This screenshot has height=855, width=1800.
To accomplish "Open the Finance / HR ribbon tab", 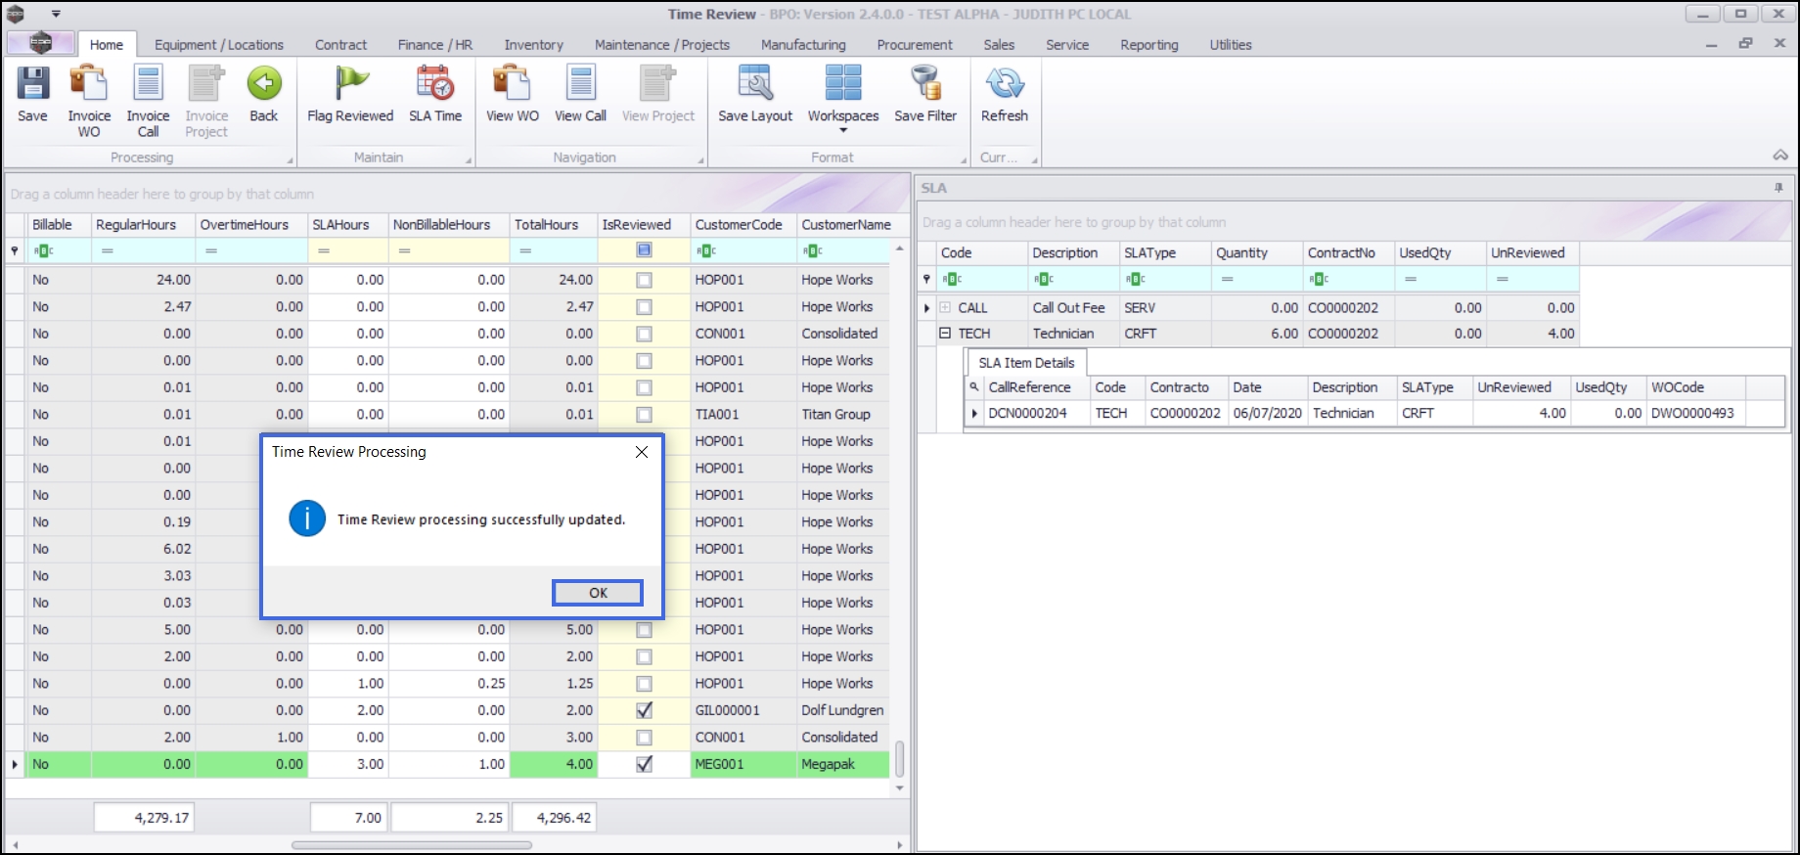I will tap(434, 45).
